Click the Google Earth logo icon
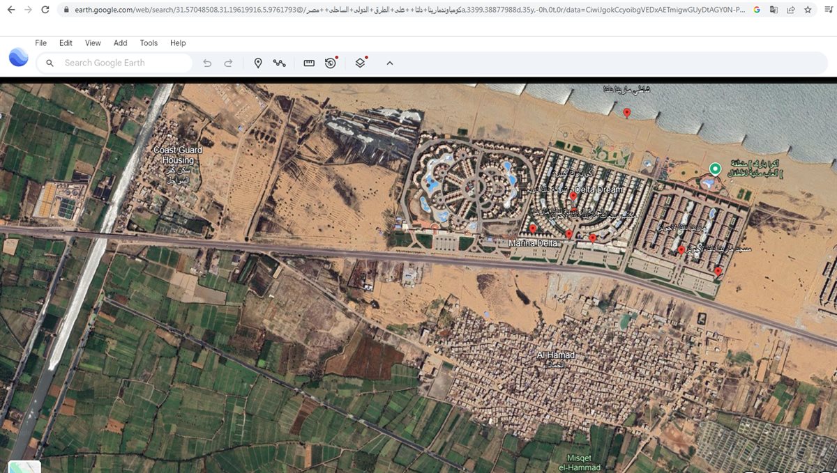 point(19,58)
